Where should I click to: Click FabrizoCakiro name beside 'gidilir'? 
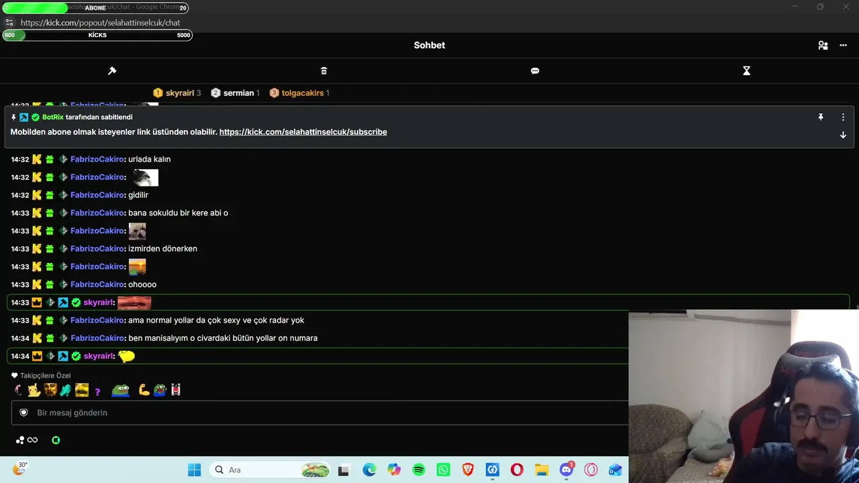pyautogui.click(x=97, y=195)
